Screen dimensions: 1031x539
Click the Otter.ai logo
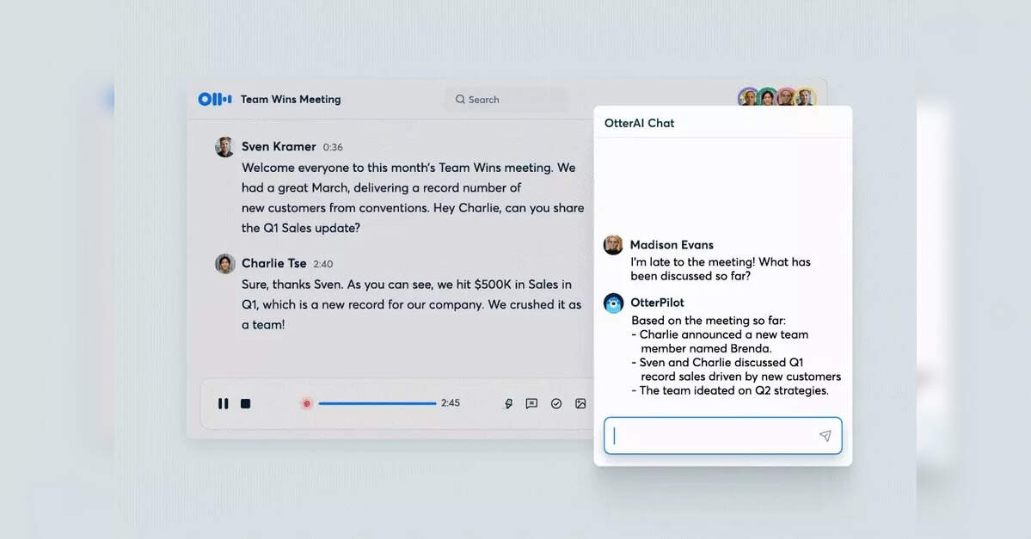pos(213,99)
